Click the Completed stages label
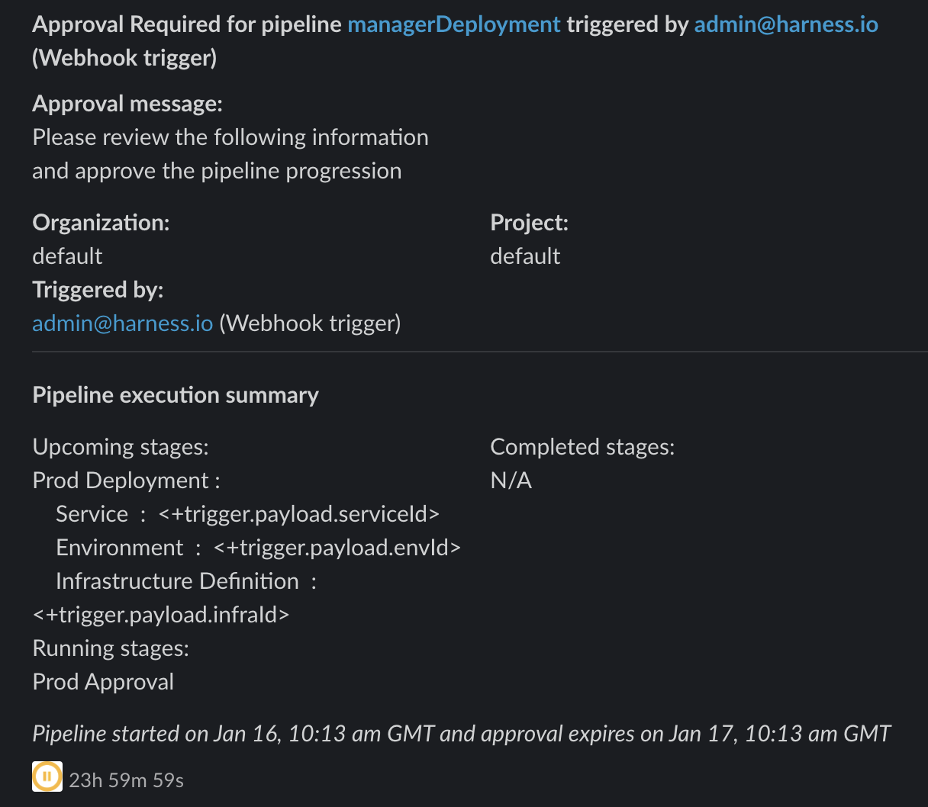 pyautogui.click(x=582, y=447)
